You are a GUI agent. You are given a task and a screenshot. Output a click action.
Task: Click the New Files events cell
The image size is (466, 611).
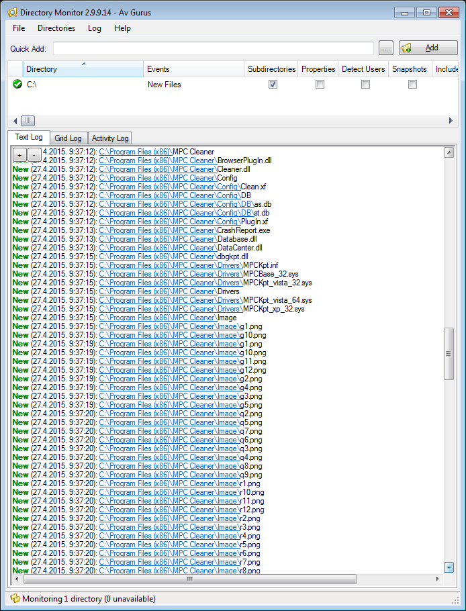point(164,85)
